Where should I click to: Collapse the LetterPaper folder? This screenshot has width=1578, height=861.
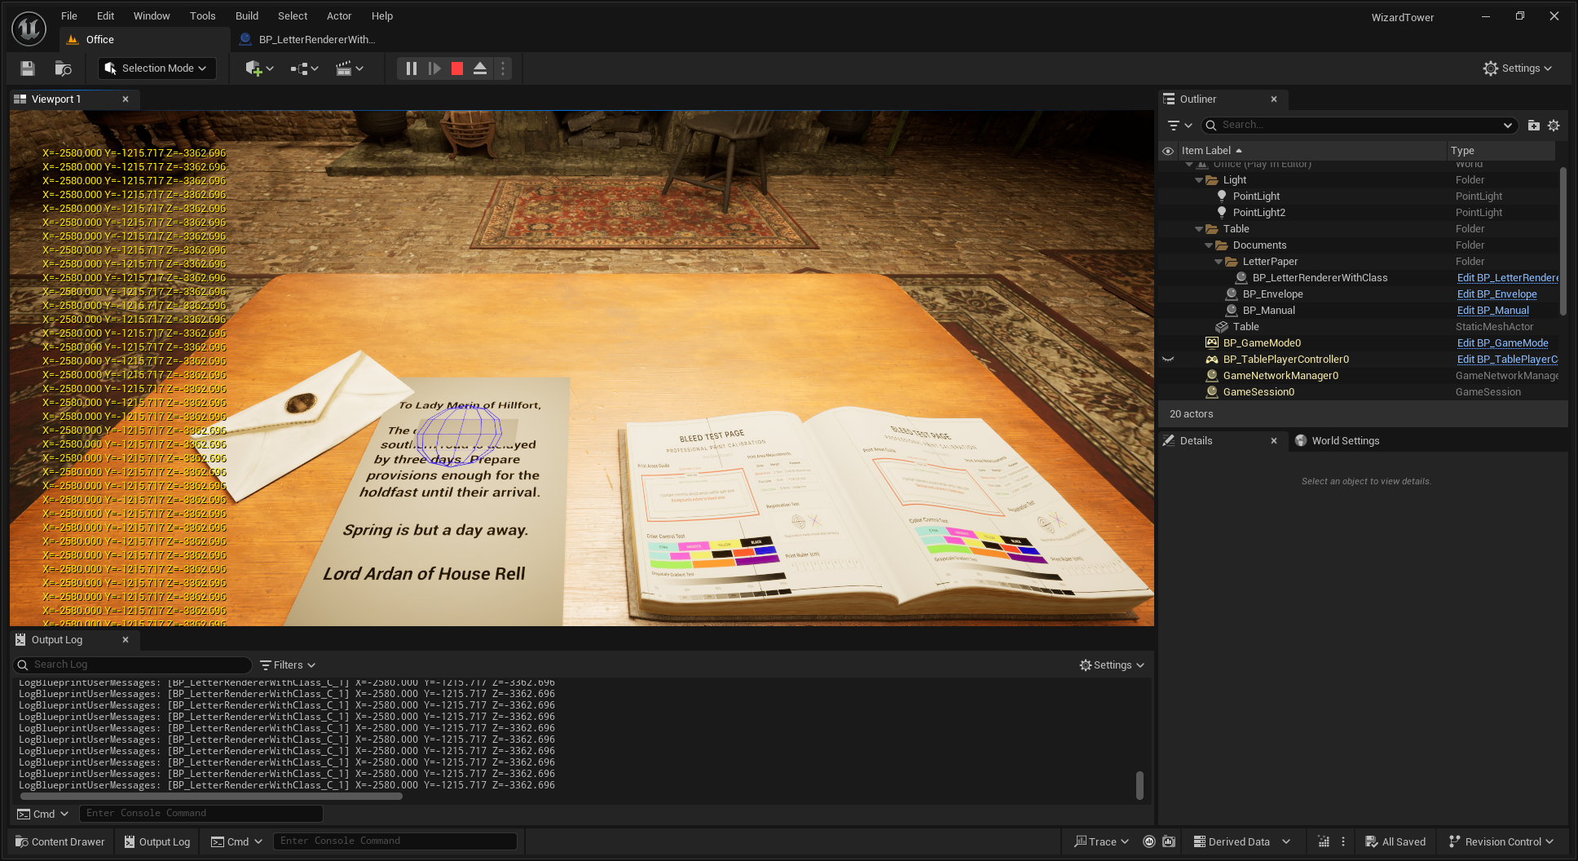coord(1219,262)
